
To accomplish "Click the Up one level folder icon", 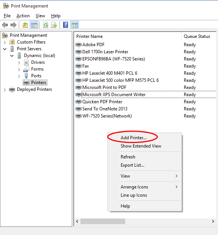I will tap(25, 25).
